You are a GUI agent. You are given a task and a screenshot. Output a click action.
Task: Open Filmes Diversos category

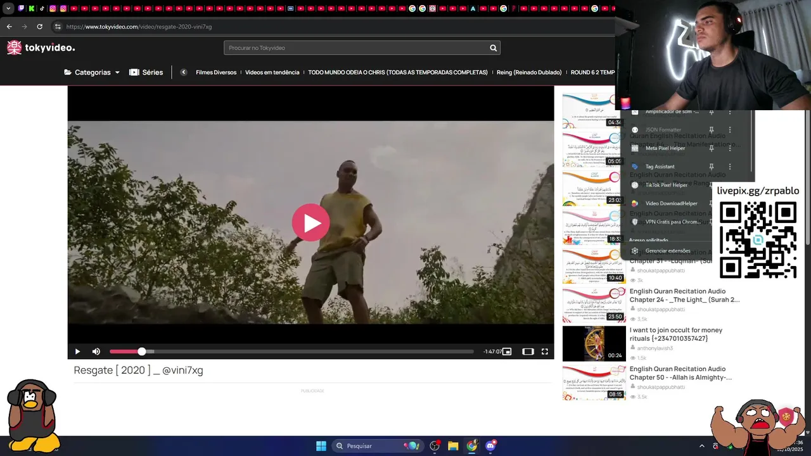coord(216,72)
